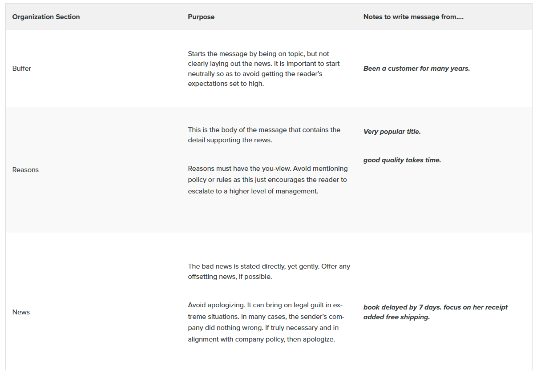Viewport: 537px width, 370px height.
Task: Click the 'expectations set to high.' line
Action: (226, 84)
